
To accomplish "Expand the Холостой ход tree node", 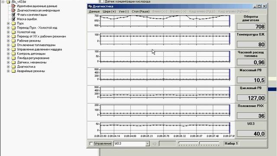I will [8, 32].
